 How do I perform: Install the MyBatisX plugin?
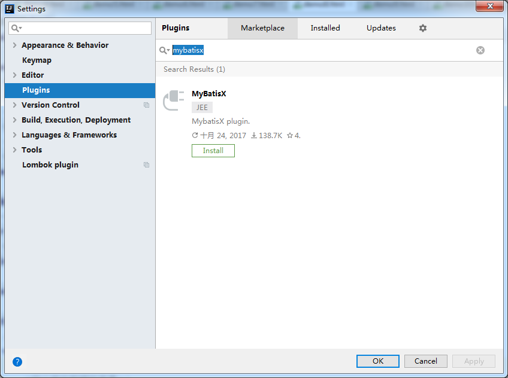(213, 151)
